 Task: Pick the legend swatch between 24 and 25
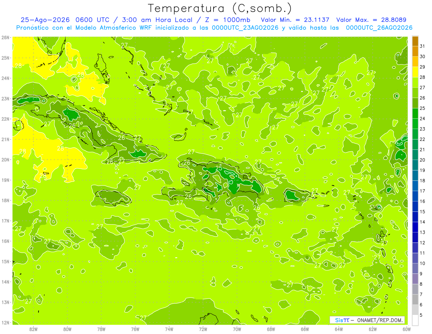pyautogui.click(x=415, y=113)
